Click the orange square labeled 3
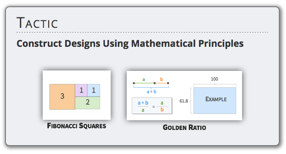Viewport: 286px width, 154px height. click(62, 97)
